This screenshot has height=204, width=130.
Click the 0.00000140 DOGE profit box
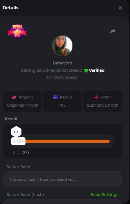coord(103,101)
